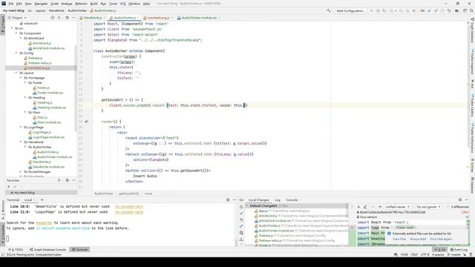Click the render method gutter icon

[87, 122]
